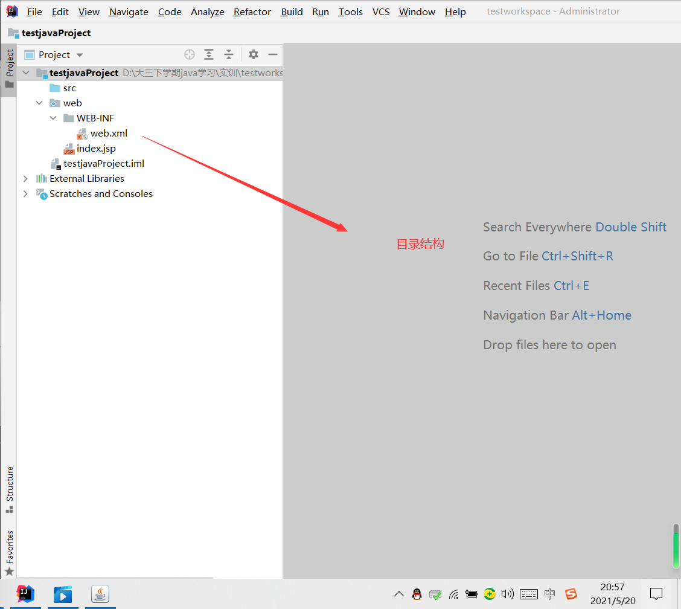This screenshot has height=609, width=681.
Task: Click the volume speaker tray icon
Action: tap(507, 594)
